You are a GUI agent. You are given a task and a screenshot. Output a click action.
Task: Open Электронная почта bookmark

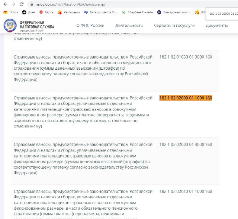click(x=174, y=12)
